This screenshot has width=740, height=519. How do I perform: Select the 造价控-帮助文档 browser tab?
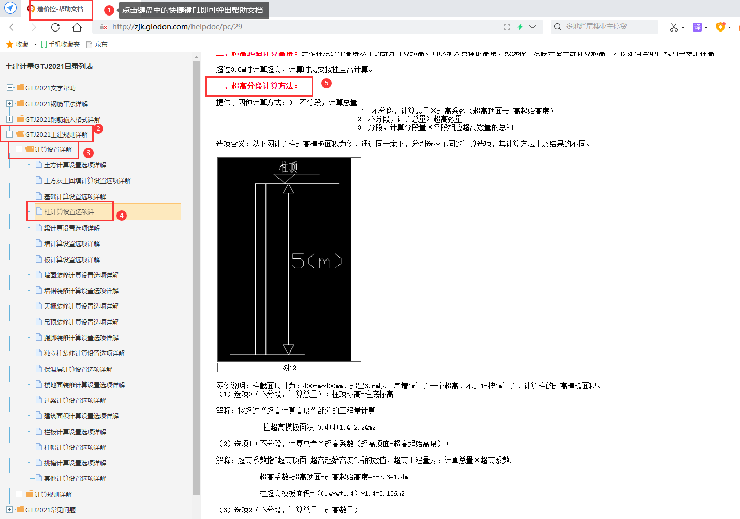coord(60,9)
